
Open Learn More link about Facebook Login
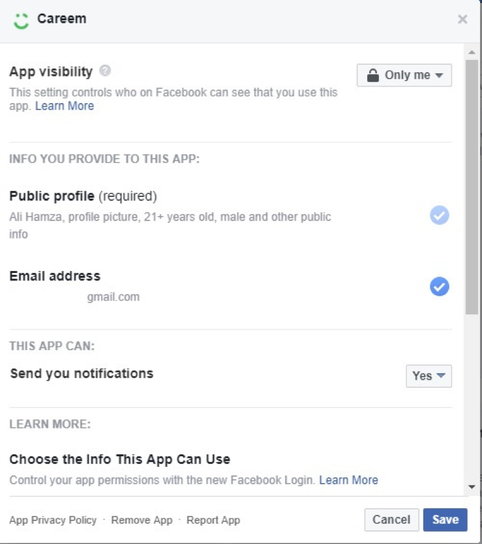349,480
